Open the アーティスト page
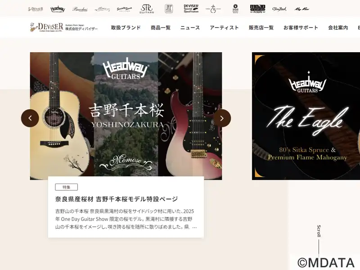This screenshot has width=360, height=270. (x=224, y=28)
